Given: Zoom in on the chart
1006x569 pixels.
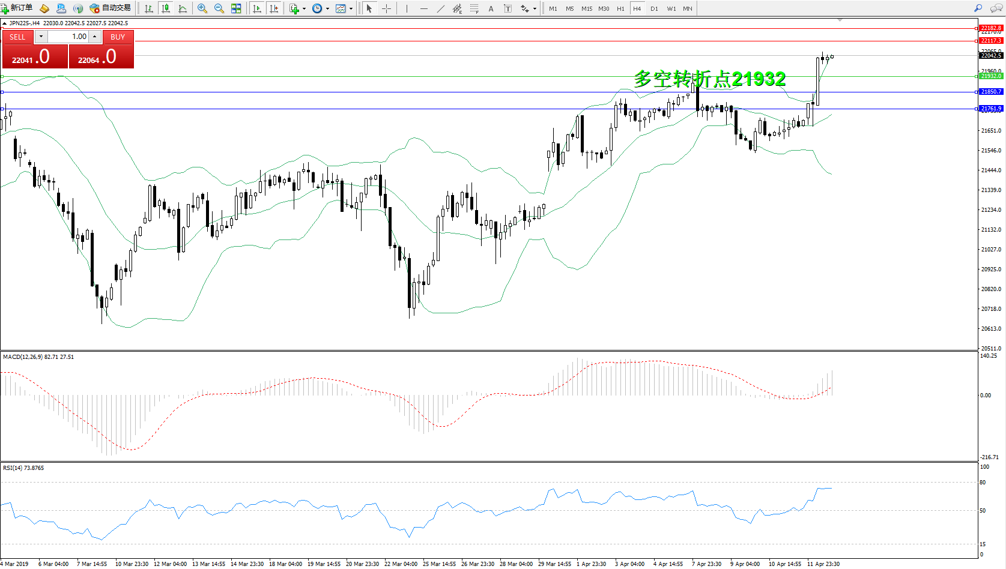Looking at the screenshot, I should (202, 8).
